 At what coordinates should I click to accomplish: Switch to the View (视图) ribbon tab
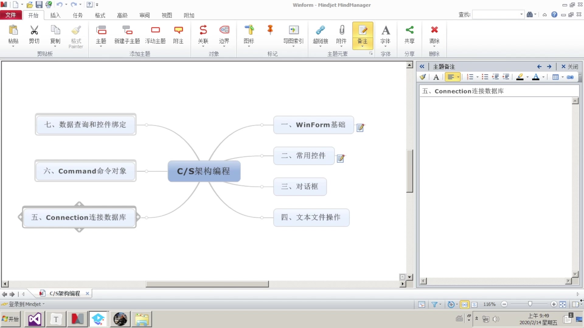[x=167, y=15]
